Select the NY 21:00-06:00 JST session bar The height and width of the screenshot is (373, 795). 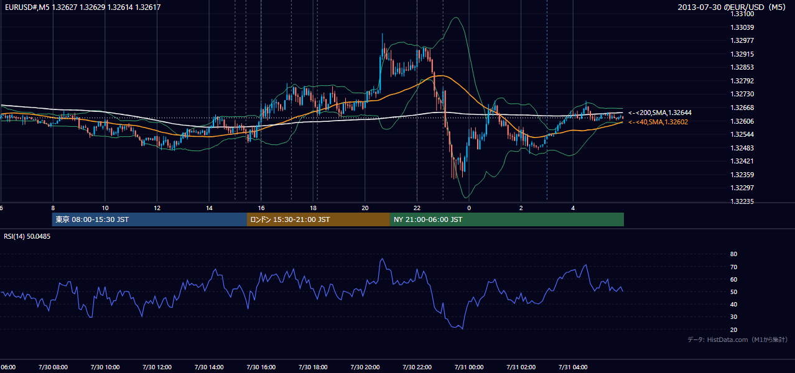(x=507, y=219)
